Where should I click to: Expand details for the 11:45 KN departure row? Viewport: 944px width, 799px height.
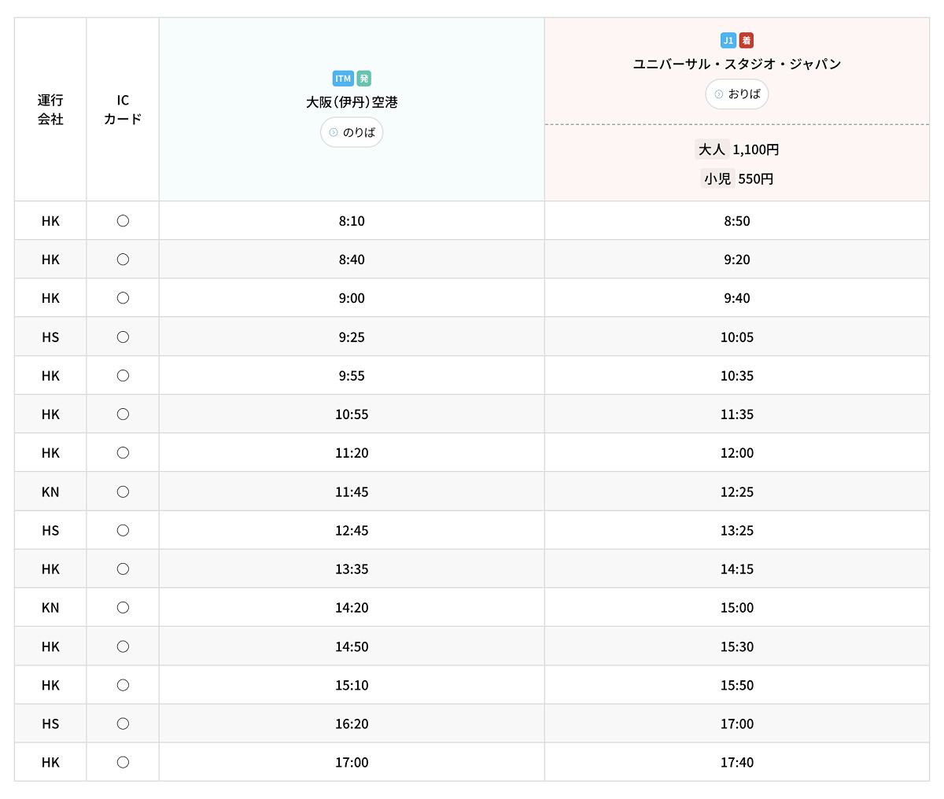click(351, 491)
